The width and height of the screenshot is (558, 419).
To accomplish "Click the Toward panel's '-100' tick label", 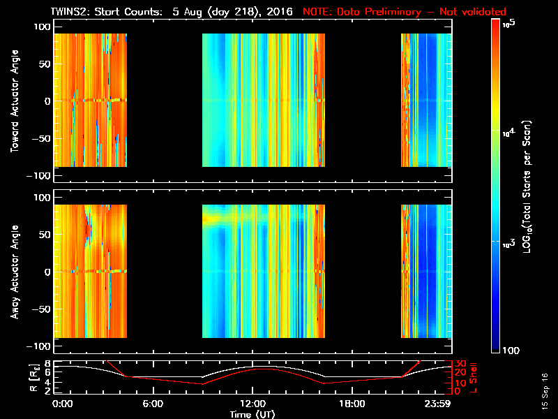I will click(39, 176).
